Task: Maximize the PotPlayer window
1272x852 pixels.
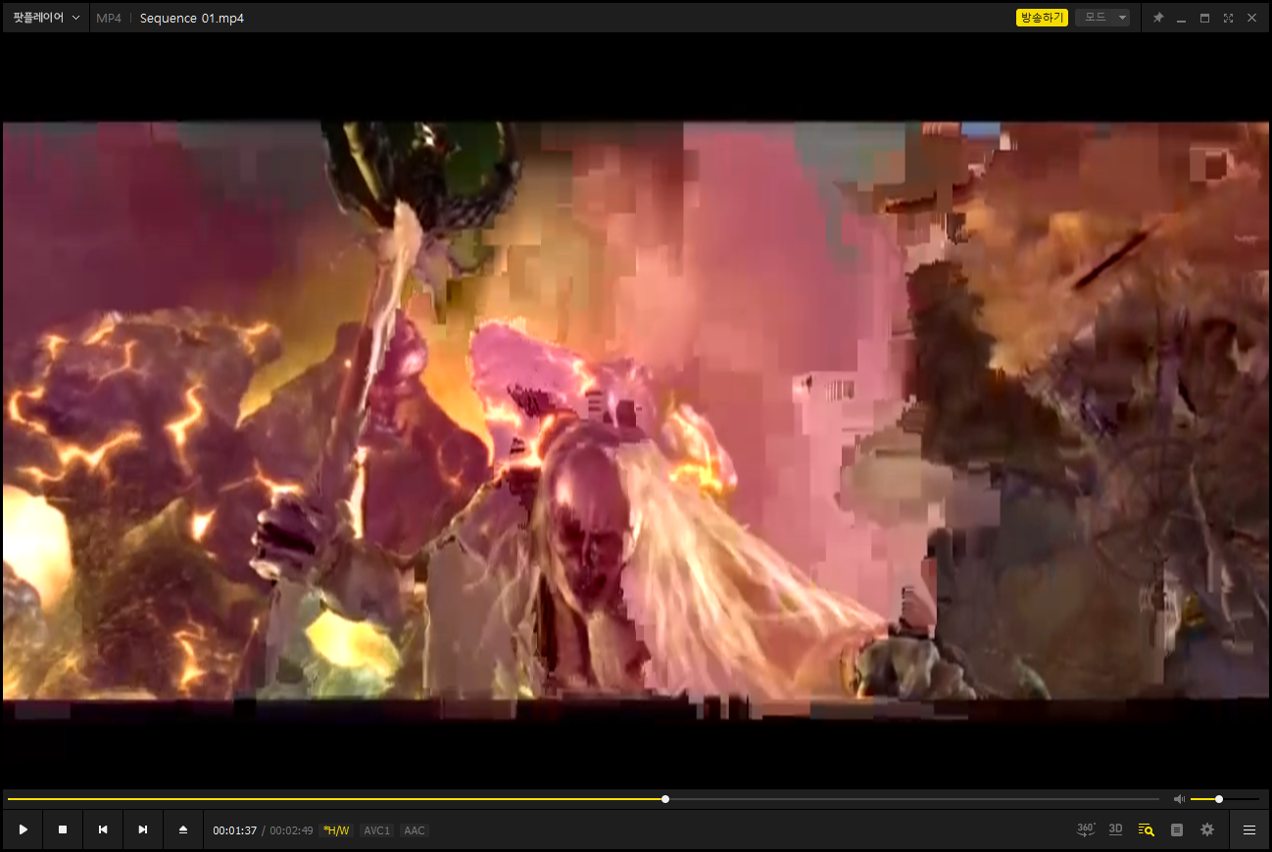Action: coord(1204,18)
